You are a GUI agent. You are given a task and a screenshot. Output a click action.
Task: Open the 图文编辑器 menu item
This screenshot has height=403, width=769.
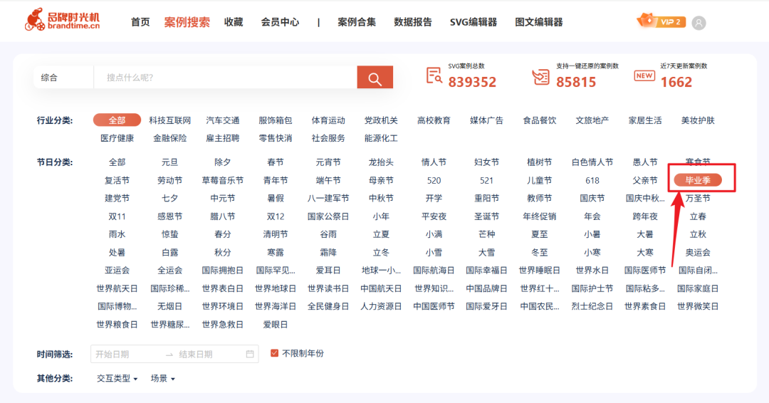pos(538,22)
